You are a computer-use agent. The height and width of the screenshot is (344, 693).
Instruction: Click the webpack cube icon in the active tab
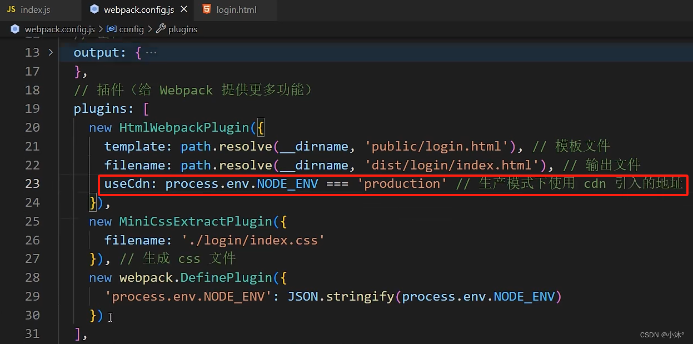[94, 9]
